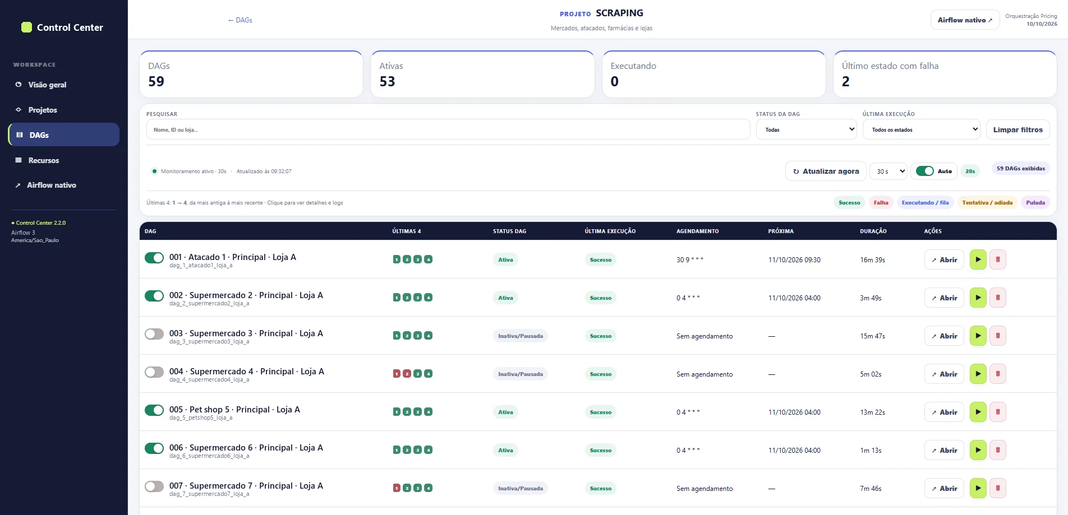Delete DAG 003 Supermercado 3 trash icon

[x=997, y=336]
